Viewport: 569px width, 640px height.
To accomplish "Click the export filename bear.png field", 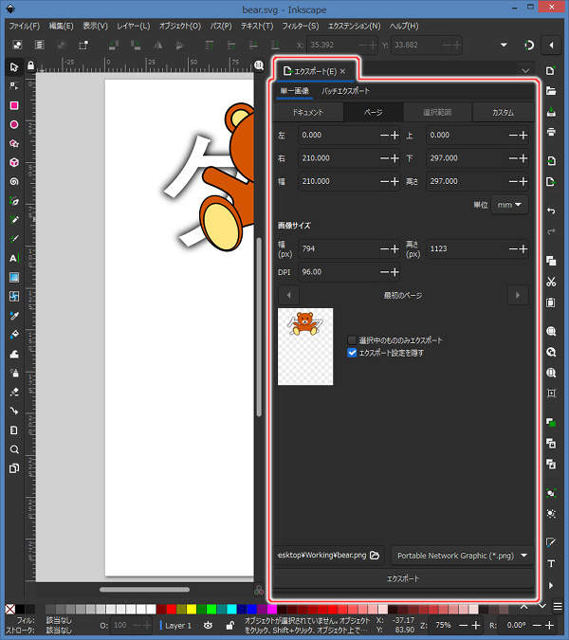I will click(x=321, y=555).
